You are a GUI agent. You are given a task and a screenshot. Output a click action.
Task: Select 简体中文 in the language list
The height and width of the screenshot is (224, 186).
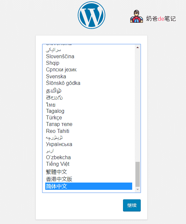click(89, 186)
